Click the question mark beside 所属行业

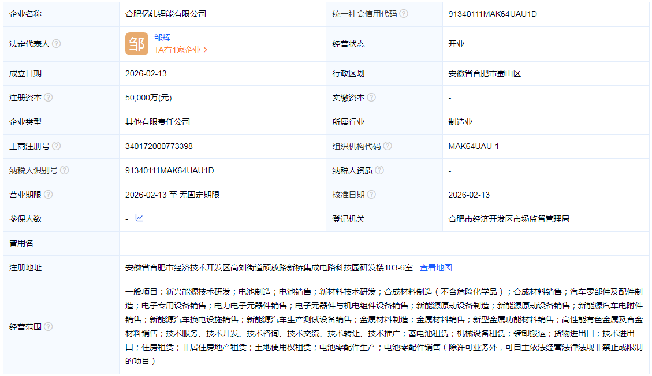[x=372, y=121]
